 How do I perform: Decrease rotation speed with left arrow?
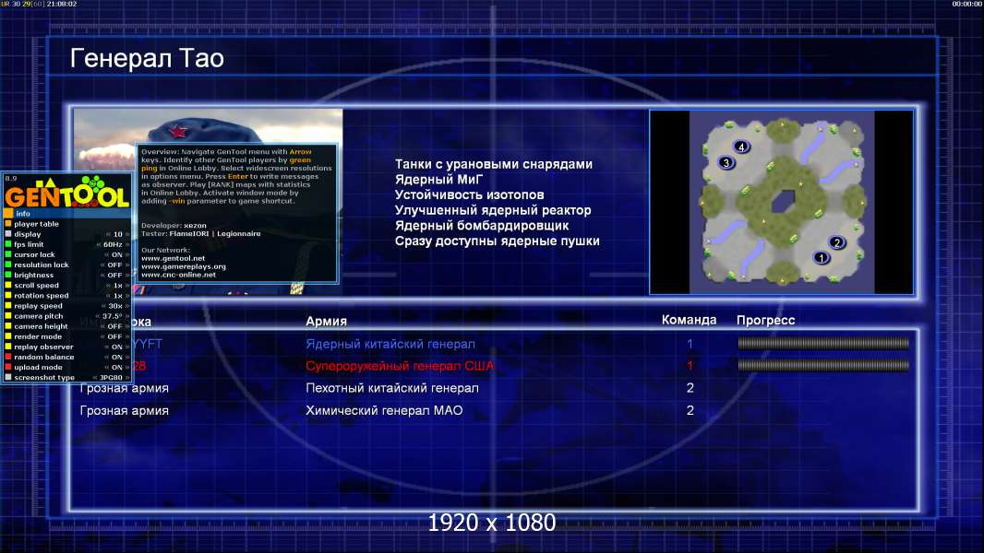(107, 296)
